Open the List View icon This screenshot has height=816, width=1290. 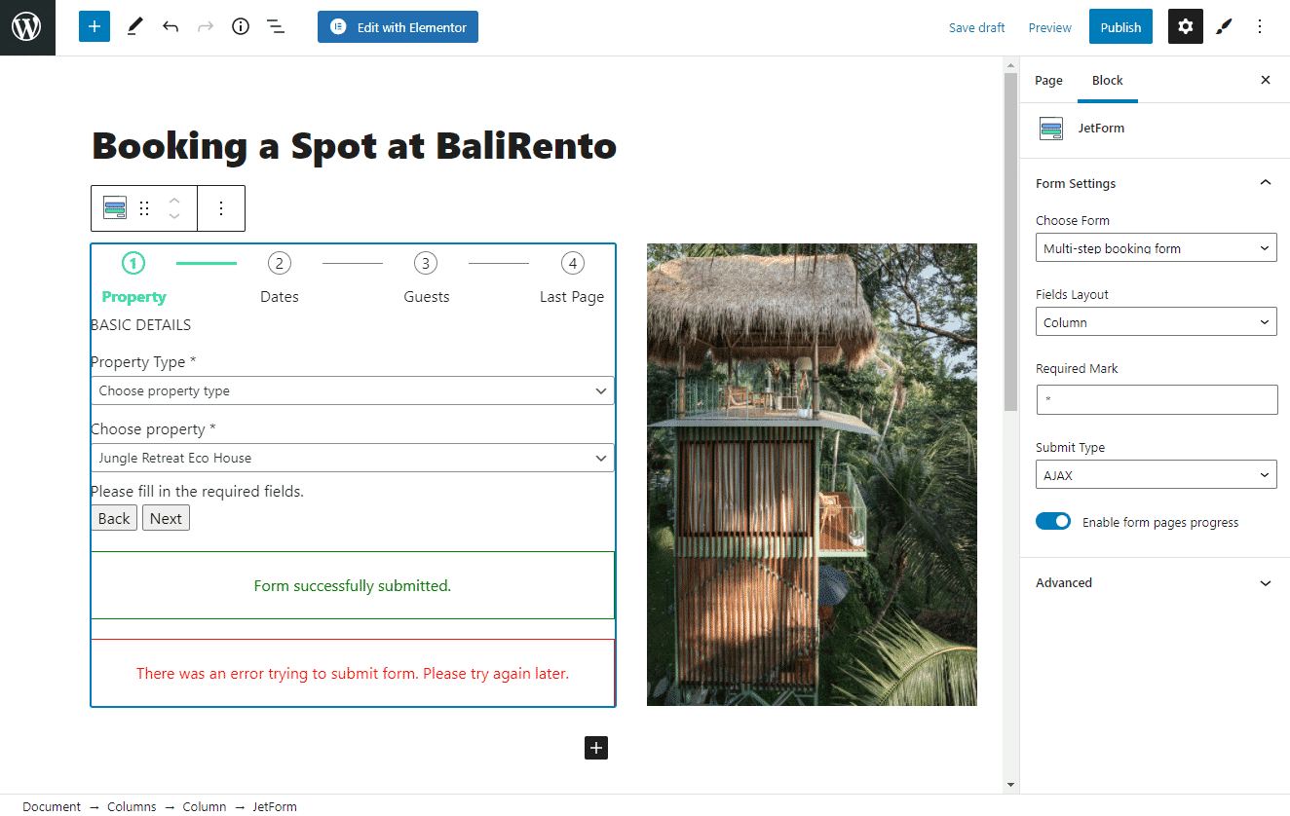point(276,27)
